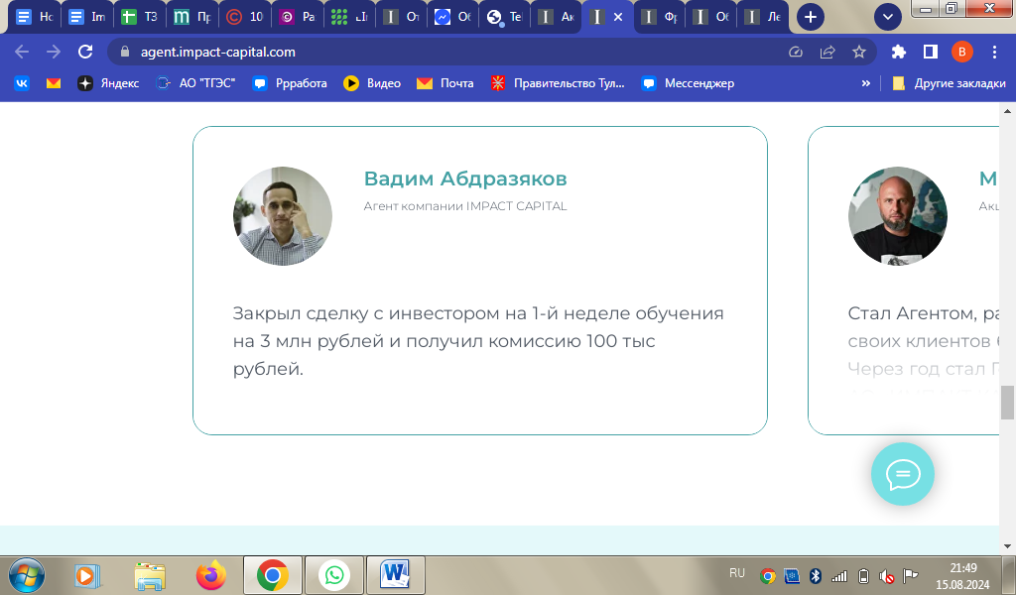
Task: Open the share page icon in address bar
Action: coord(827,52)
